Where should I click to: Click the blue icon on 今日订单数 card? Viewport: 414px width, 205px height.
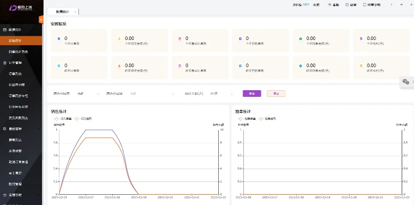tap(59, 39)
